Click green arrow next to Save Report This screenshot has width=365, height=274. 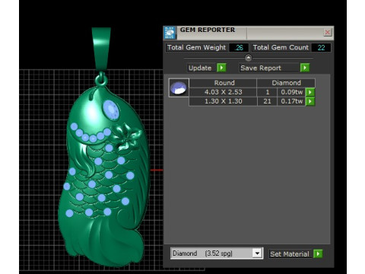[x=305, y=68]
